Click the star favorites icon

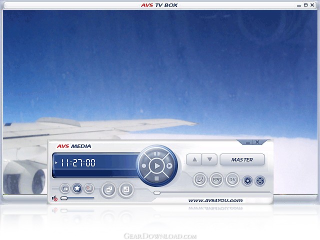(x=77, y=188)
